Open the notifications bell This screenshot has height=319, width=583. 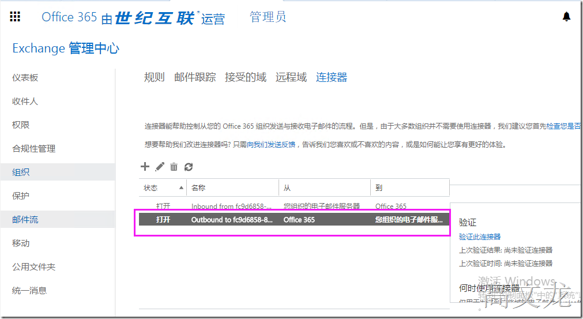tap(566, 17)
